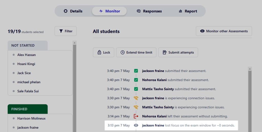The image size is (262, 132).
Task: Click the eye icon in Monitor other Assessments
Action: pos(202,31)
